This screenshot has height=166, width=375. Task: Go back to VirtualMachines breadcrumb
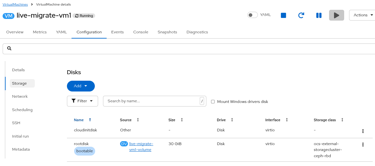click(15, 4)
